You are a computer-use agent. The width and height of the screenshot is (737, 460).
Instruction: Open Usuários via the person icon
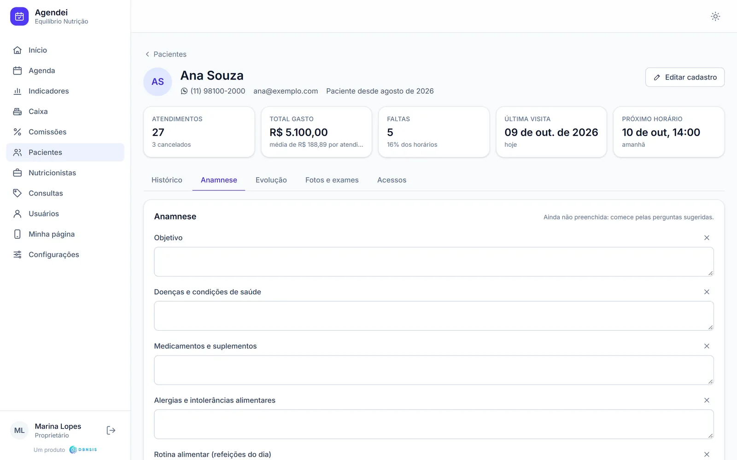coord(18,213)
